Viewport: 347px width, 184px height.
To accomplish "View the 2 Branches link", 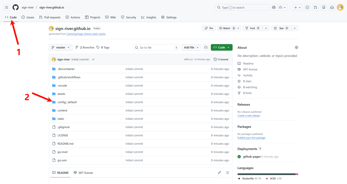I will [85, 47].
